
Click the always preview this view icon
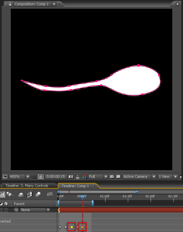pyautogui.click(x=5, y=177)
